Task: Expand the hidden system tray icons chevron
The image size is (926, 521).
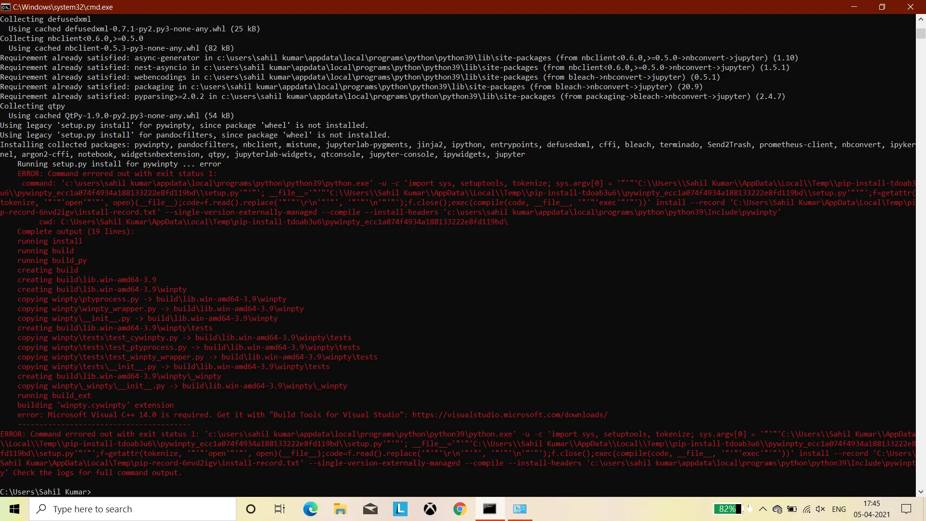Action: tap(763, 509)
